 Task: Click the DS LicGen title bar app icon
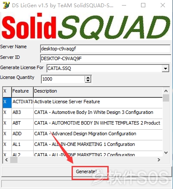click(x=6, y=5)
